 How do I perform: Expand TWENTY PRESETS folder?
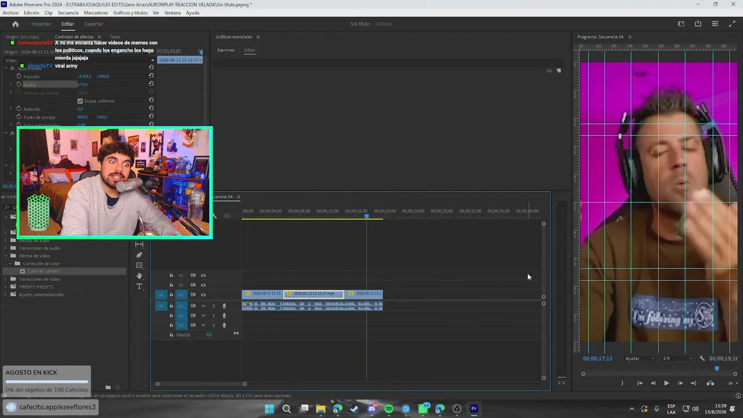tap(6, 287)
